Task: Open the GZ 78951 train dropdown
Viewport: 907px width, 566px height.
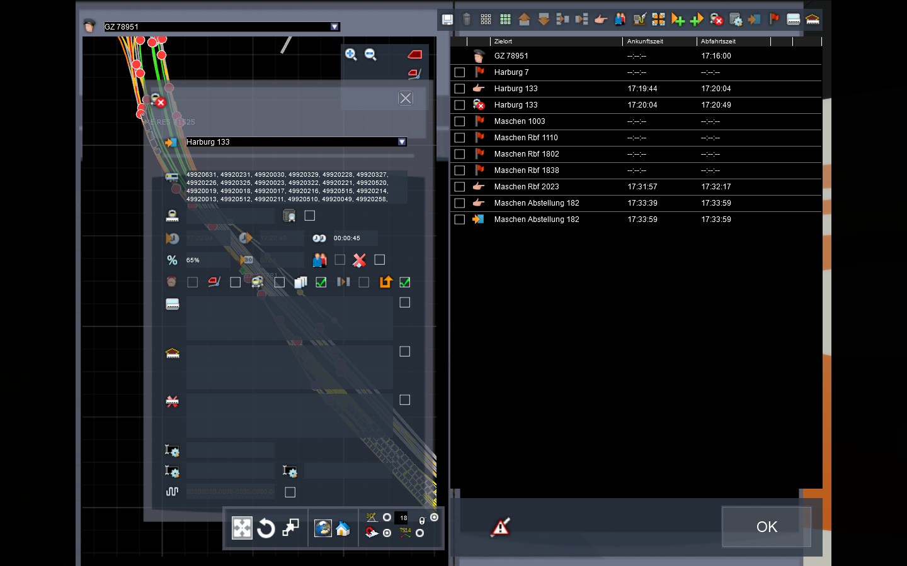Action: pos(335,26)
